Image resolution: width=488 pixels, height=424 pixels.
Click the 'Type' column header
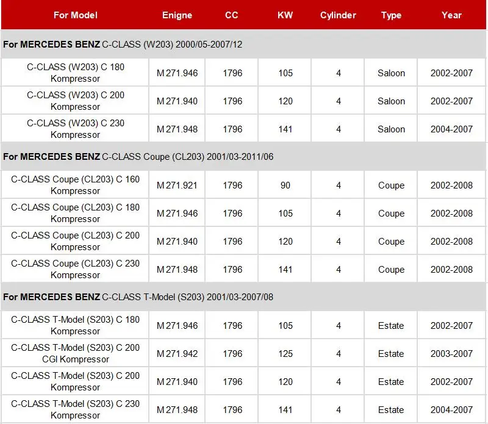[391, 15]
